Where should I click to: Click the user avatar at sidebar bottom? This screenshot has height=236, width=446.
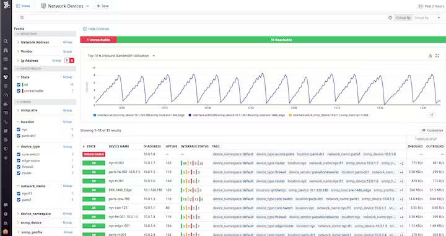[x=6, y=232]
